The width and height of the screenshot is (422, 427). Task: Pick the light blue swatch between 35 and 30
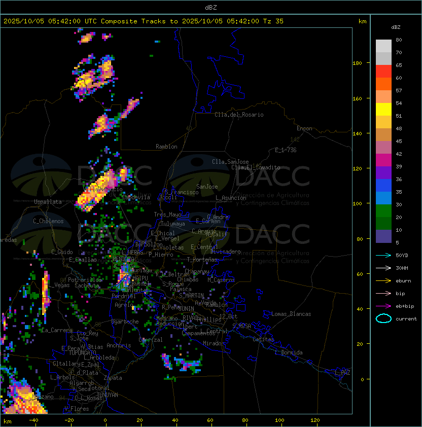click(x=383, y=198)
